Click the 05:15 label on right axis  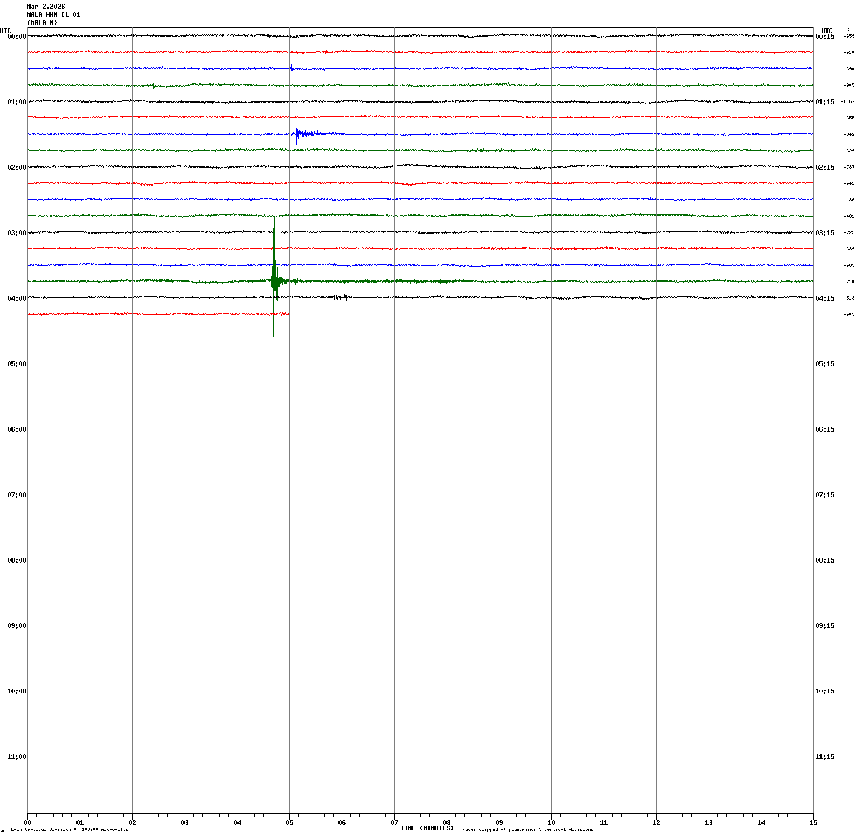coord(824,364)
